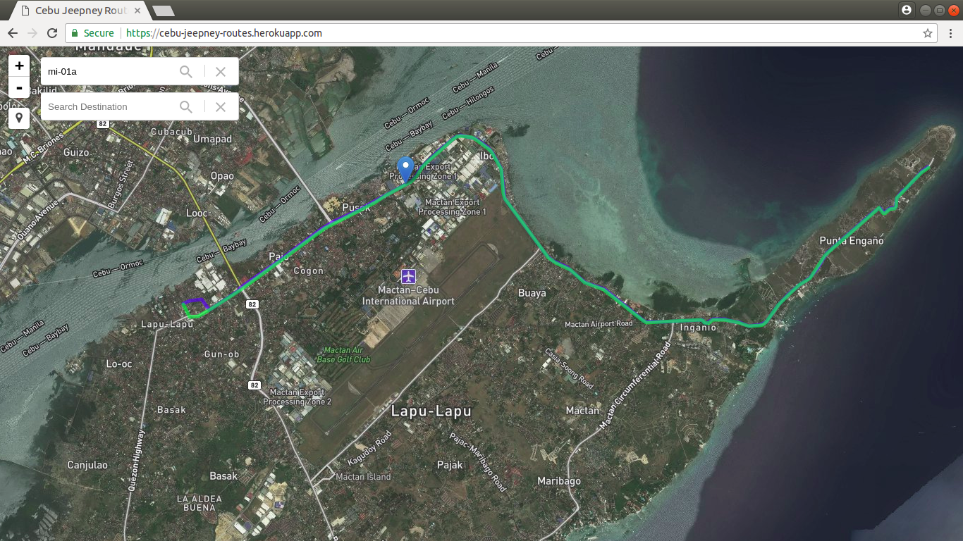Click the small Lapu-Lapu label near route start
This screenshot has height=541, width=963.
167,324
